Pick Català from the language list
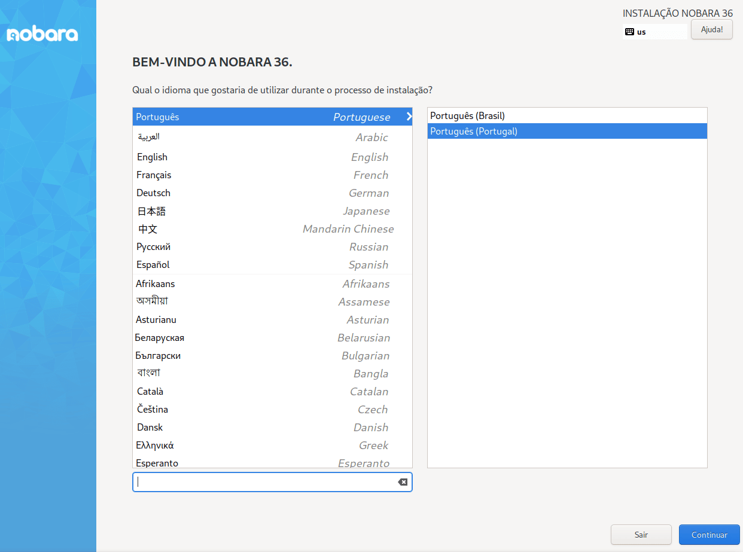 click(272, 391)
